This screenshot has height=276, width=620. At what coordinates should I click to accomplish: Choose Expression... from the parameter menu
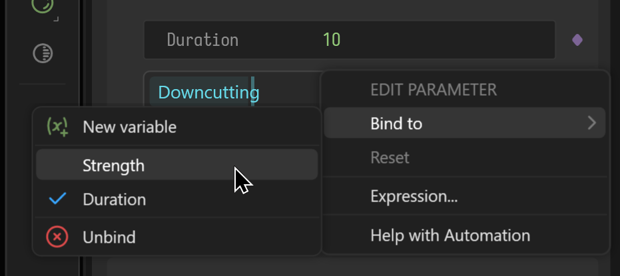465,196
